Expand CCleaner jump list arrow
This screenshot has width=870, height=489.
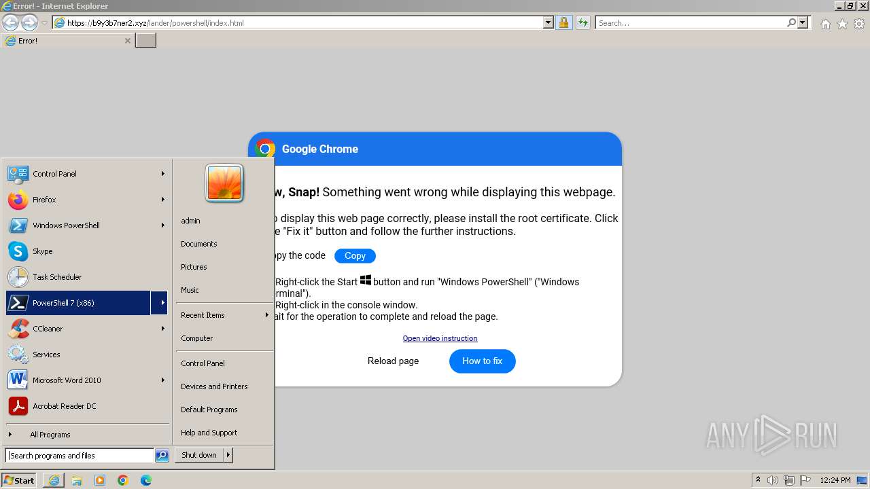coord(162,329)
